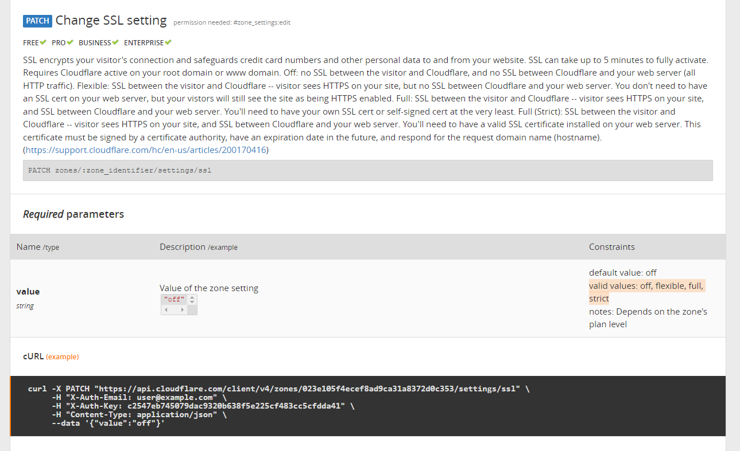Click the X-Auth-Email header line in code
The image size is (740, 451).
[139, 398]
